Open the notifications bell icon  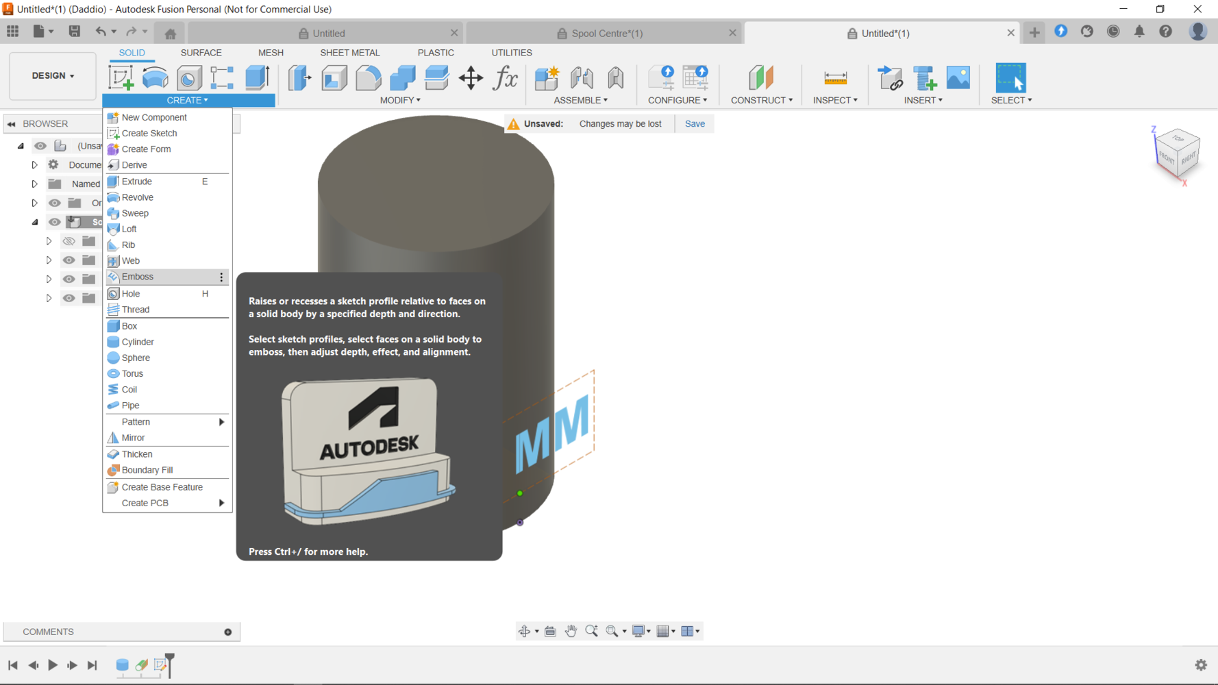(1139, 32)
